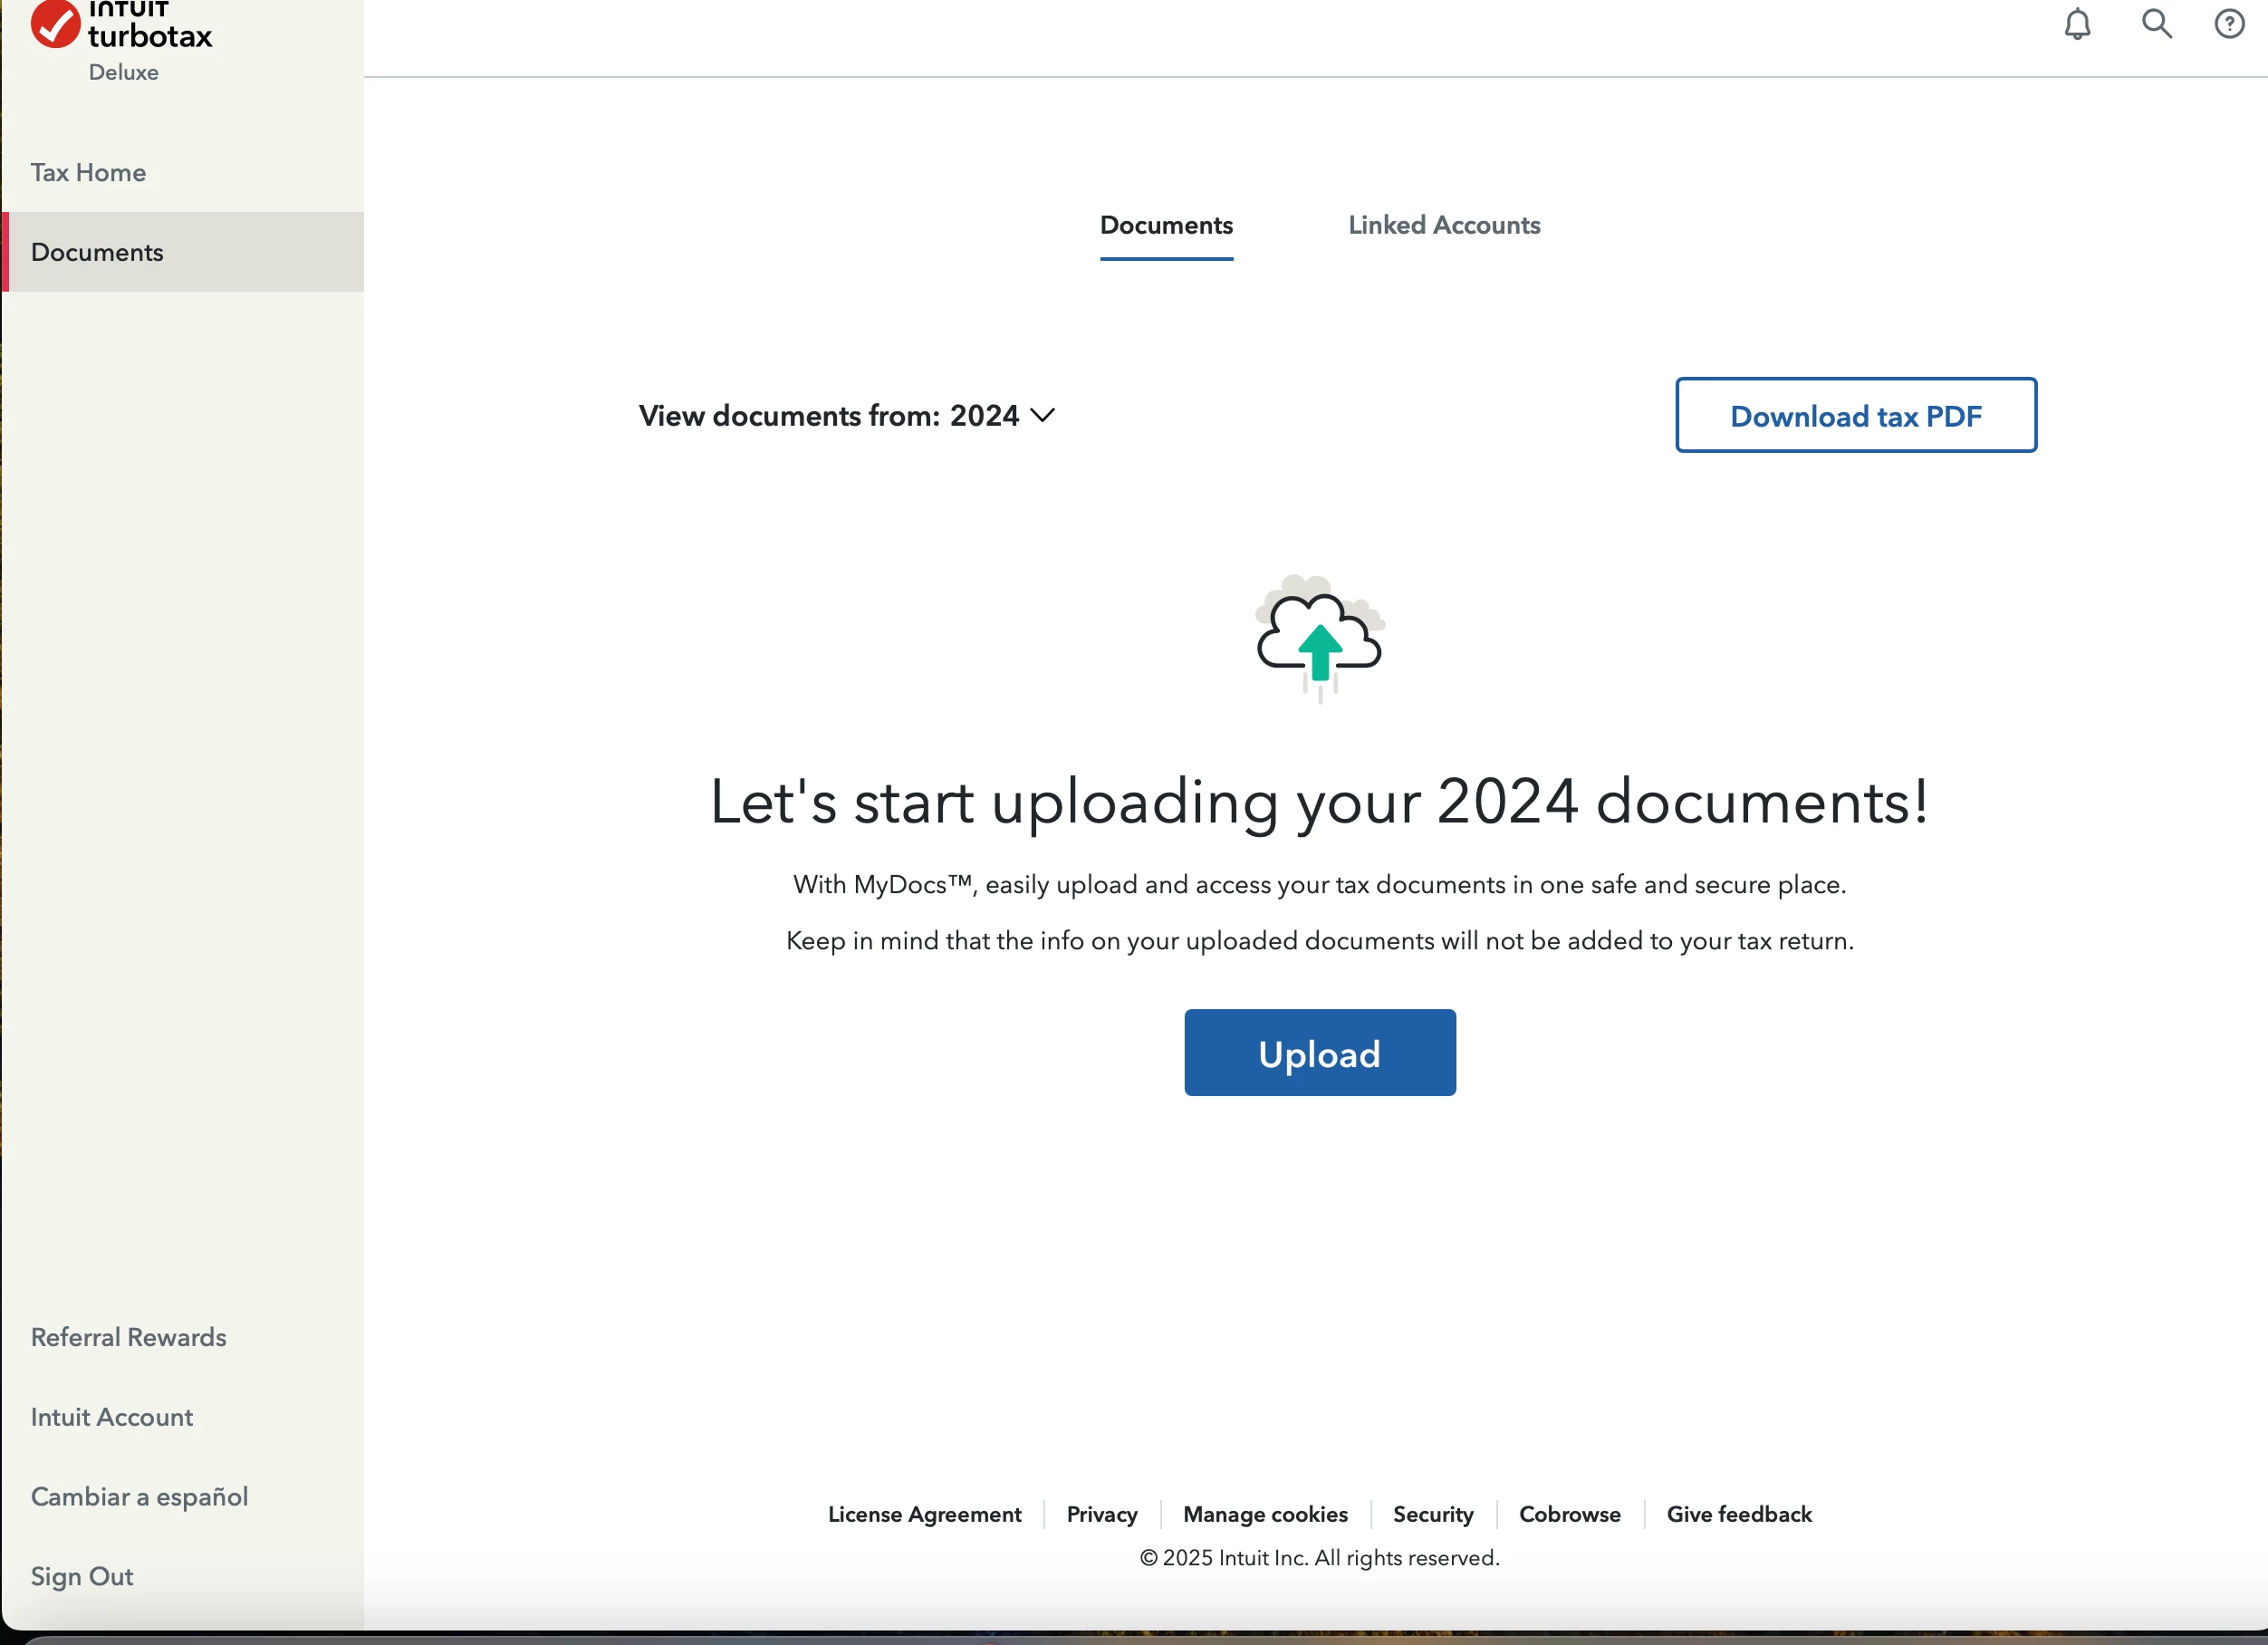Click the TurboTax checkmark logo

[x=54, y=24]
